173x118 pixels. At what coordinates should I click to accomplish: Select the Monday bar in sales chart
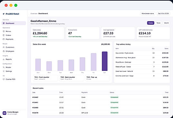pyautogui.click(x=49, y=66)
